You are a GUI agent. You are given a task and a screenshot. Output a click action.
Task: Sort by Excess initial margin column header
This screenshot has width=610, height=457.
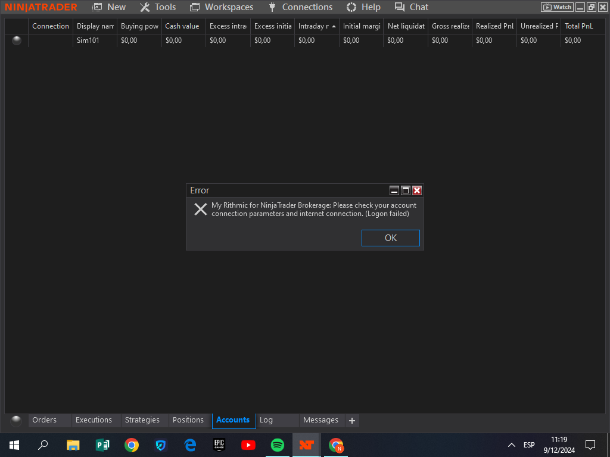[272, 26]
